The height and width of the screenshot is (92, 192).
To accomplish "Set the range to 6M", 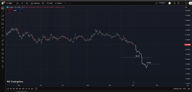I will (20, 89).
